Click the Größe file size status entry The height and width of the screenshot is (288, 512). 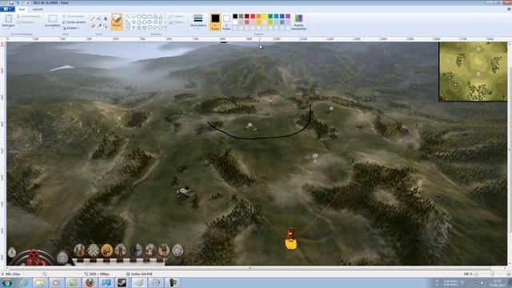click(139, 274)
